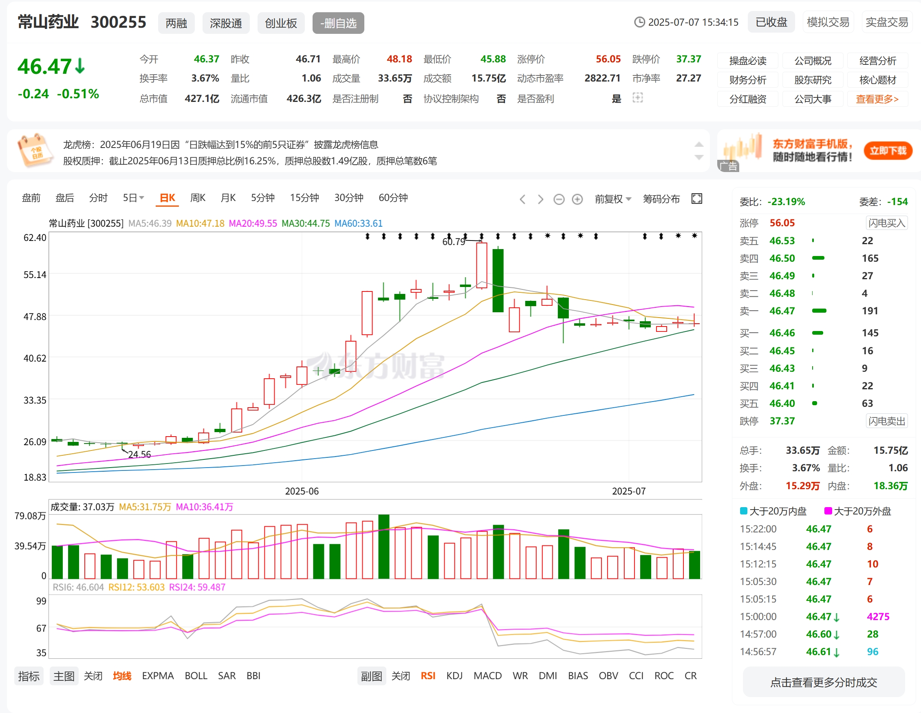Click the -删自选 watchlist button
921x713 pixels.
pos(338,23)
